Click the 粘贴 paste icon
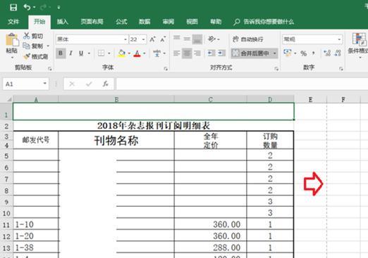368x258 pixels. [x=12, y=39]
